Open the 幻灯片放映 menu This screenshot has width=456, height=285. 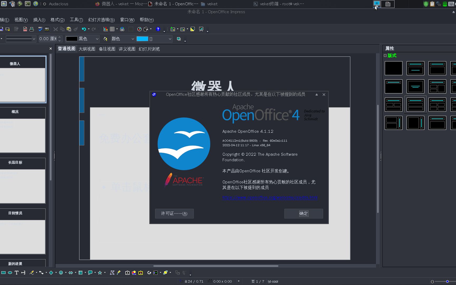pyautogui.click(x=101, y=20)
